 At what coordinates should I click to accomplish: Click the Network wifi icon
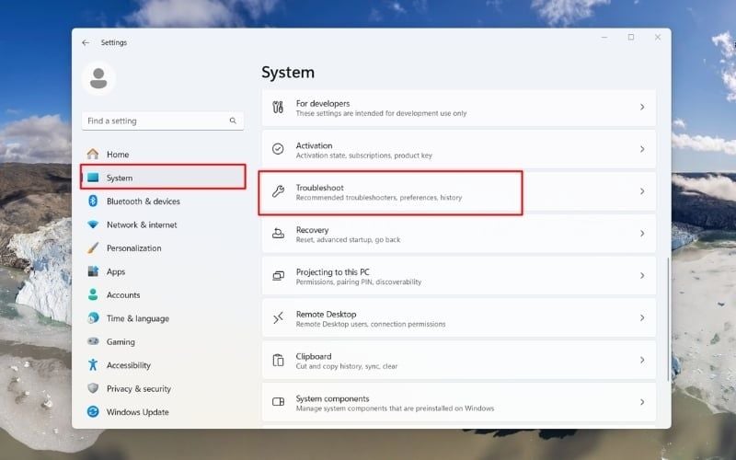tap(93, 224)
